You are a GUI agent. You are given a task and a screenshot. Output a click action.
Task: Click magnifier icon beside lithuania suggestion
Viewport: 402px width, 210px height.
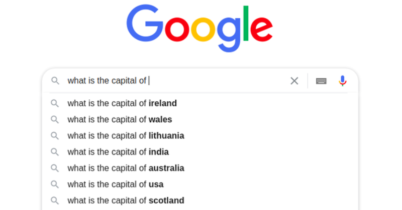pos(55,135)
